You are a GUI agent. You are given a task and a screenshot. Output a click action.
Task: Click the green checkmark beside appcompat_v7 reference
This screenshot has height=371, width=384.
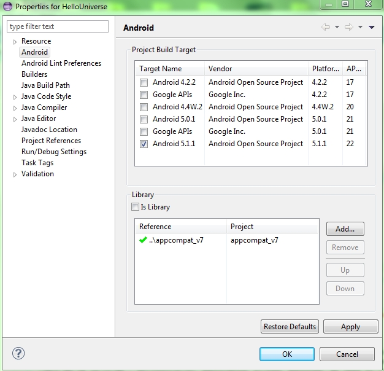144,240
